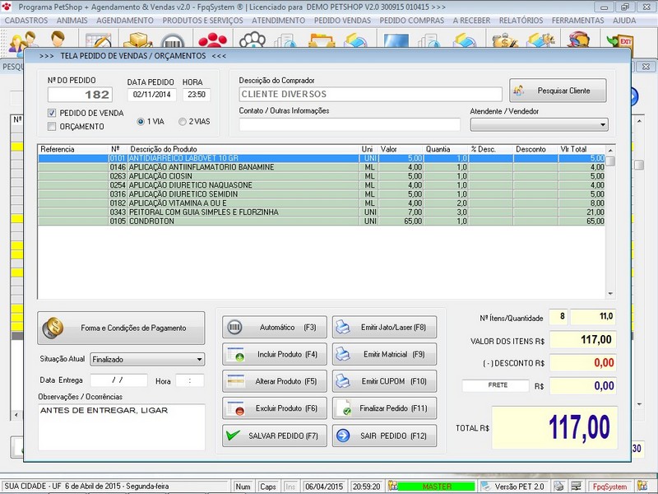Screen dimensions: 658x494
Task: Click the users icon beside MASTER in status bar
Action: pos(392,486)
